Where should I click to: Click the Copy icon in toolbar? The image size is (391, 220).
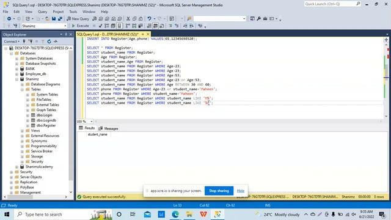click(134, 19)
